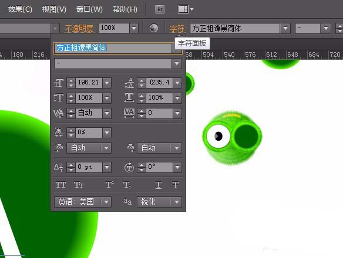The height and width of the screenshot is (258, 343).
Task: Click the tsume proportional spacing icon
Action: [x=59, y=133]
